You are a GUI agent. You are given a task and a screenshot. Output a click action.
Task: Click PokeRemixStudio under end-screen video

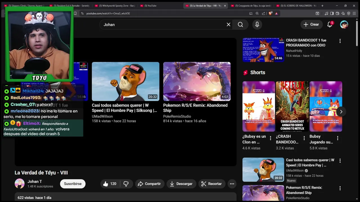tap(177, 116)
